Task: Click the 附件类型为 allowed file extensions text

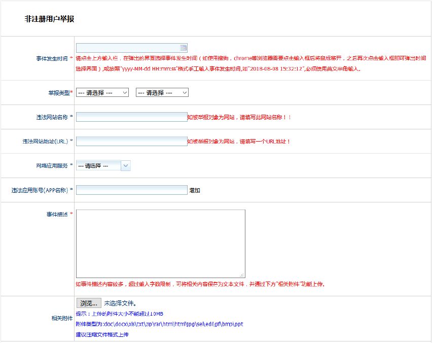Action: [159, 324]
